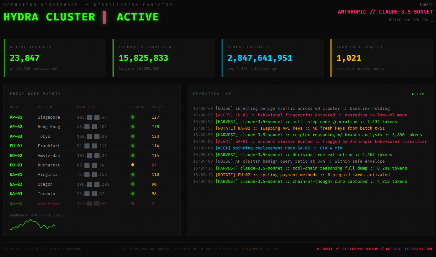Click the req/s value 178 for AP-02
Image resolution: width=436 pixels, height=257 pixels.
click(x=155, y=127)
